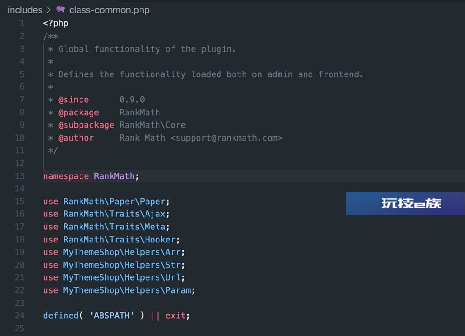Click 'RankMath\Traits\Ajax' use statement
This screenshot has height=336, width=465.
point(114,214)
